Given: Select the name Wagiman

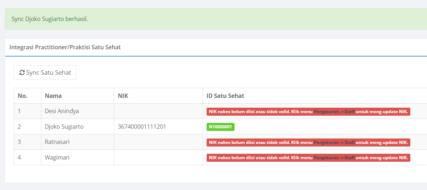Looking at the screenshot, I should [57, 158].
